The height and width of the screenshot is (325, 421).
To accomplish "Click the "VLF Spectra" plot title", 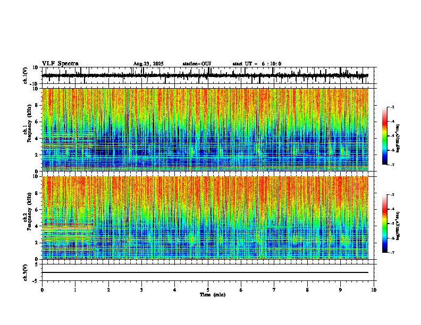I will tap(60, 64).
